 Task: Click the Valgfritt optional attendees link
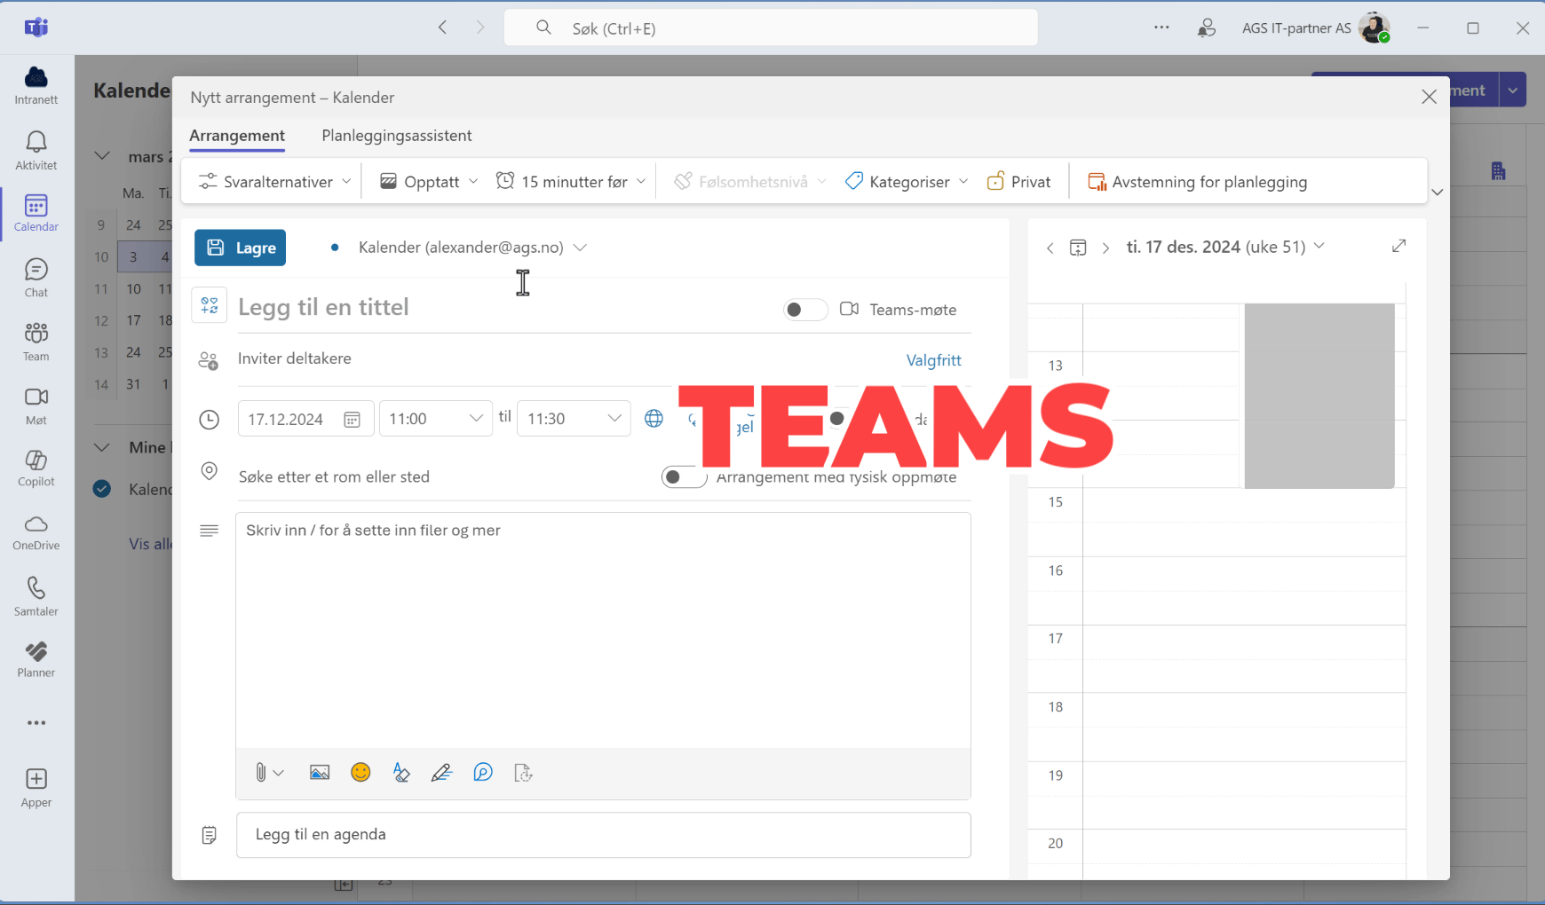coord(933,360)
